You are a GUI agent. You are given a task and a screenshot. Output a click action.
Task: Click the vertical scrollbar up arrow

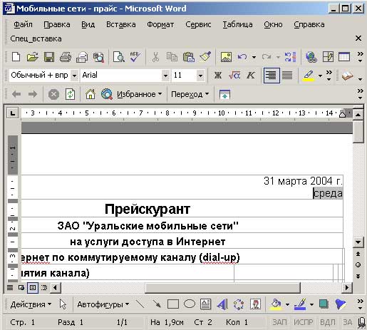click(x=358, y=115)
